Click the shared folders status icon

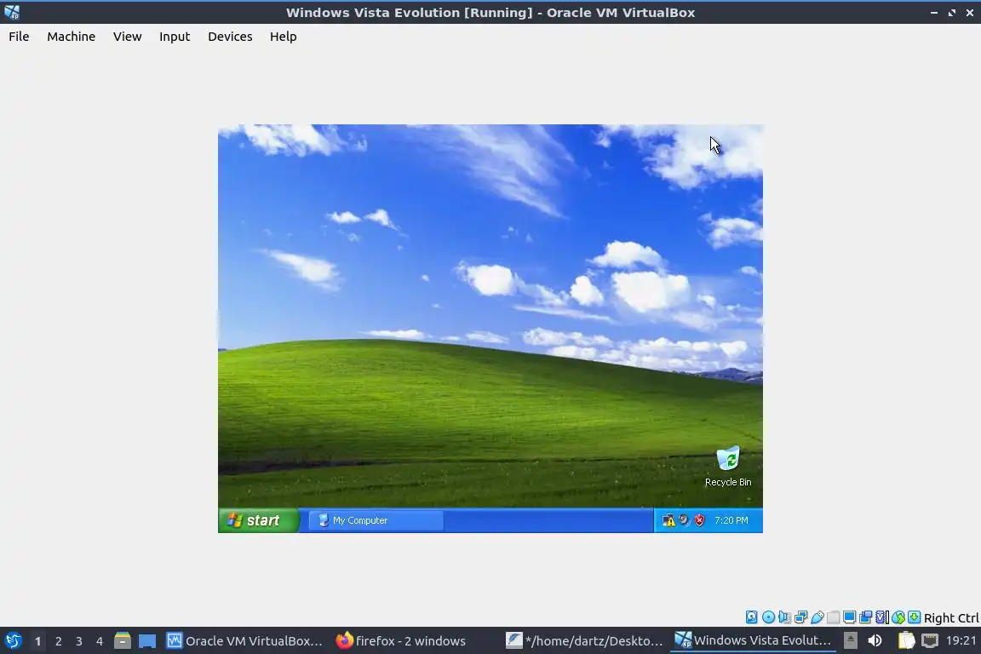pyautogui.click(x=834, y=617)
